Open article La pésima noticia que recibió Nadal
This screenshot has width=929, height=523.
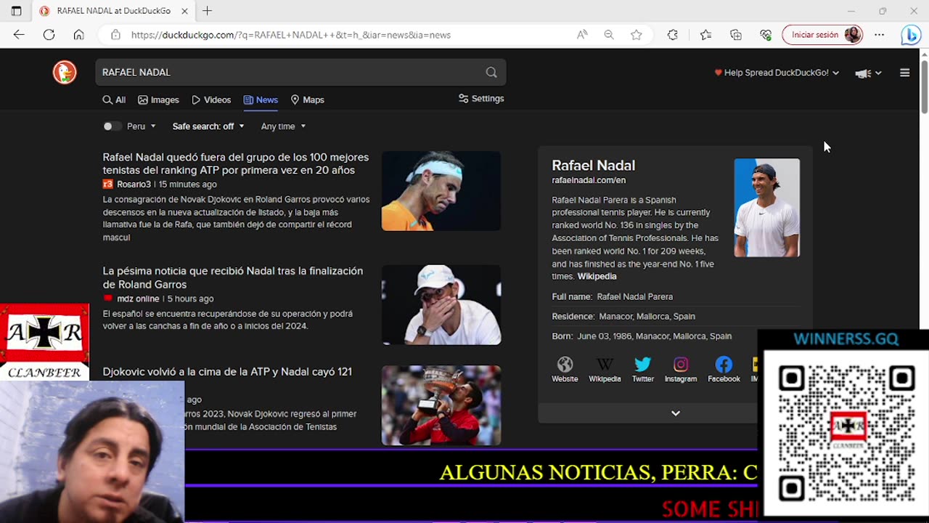click(233, 277)
